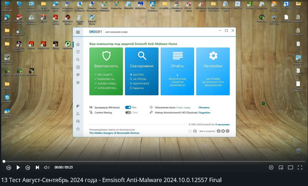308x186 pixels.
Task: Open video player settings gear
Action: [x=271, y=167]
